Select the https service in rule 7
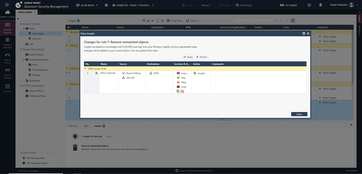The image size is (362, 174). (x=182, y=82)
